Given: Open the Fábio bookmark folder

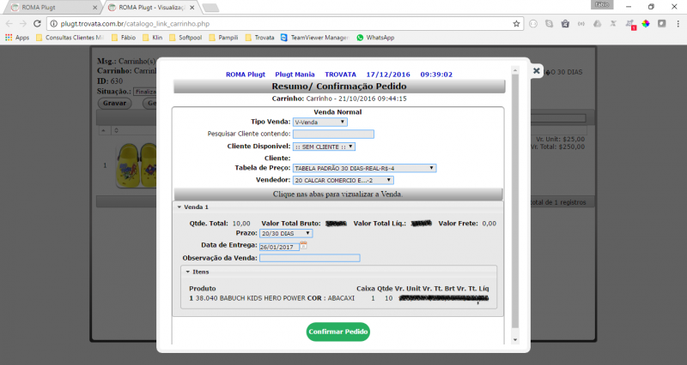Looking at the screenshot, I should 124,38.
